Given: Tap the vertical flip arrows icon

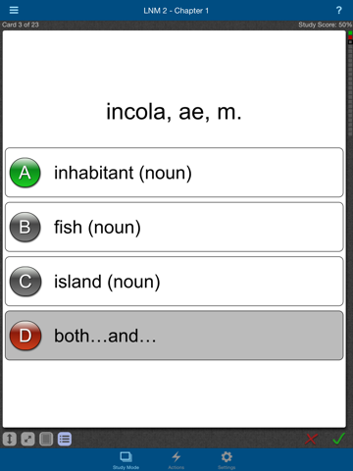Looking at the screenshot, I should click(10, 439).
